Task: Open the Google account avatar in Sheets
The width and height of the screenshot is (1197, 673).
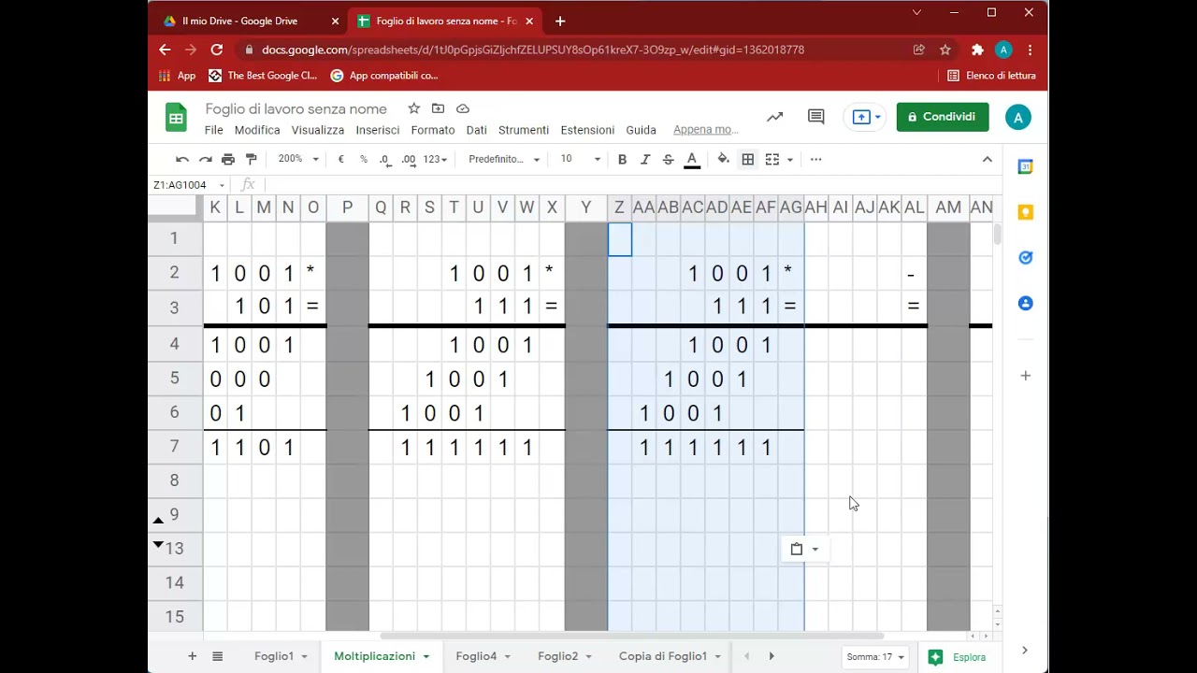Action: pyautogui.click(x=1018, y=117)
